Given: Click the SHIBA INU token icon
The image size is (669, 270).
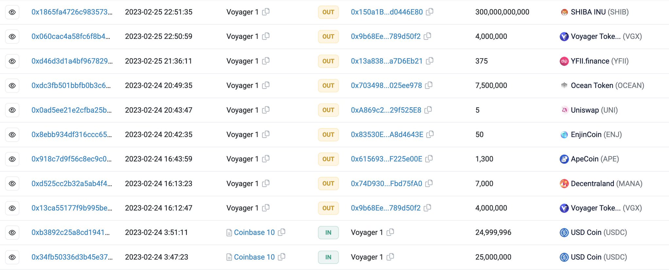Looking at the screenshot, I should click(564, 12).
